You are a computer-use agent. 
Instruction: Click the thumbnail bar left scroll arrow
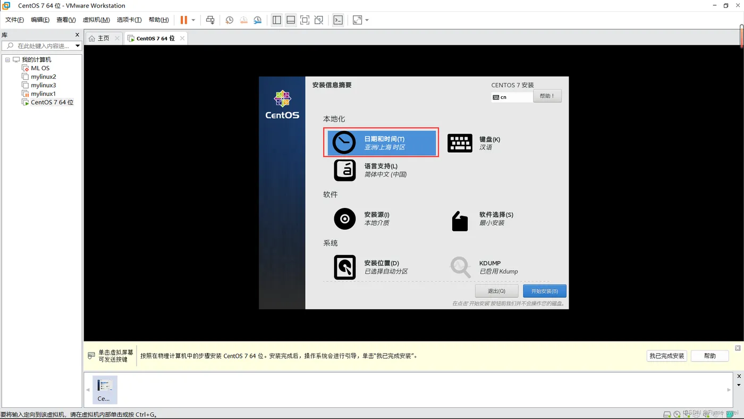pyautogui.click(x=88, y=390)
